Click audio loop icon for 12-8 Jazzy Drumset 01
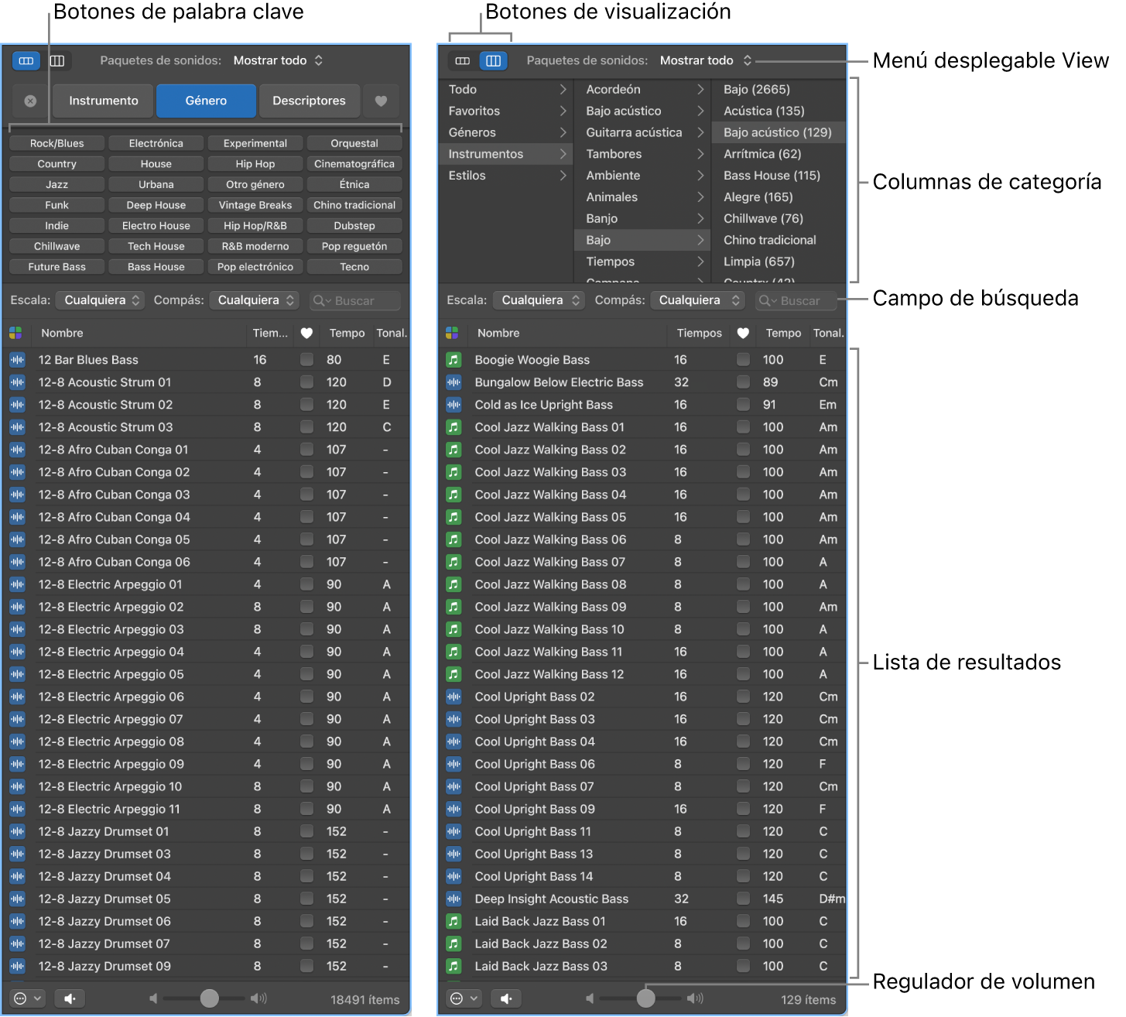The width and height of the screenshot is (1126, 1017). (17, 832)
